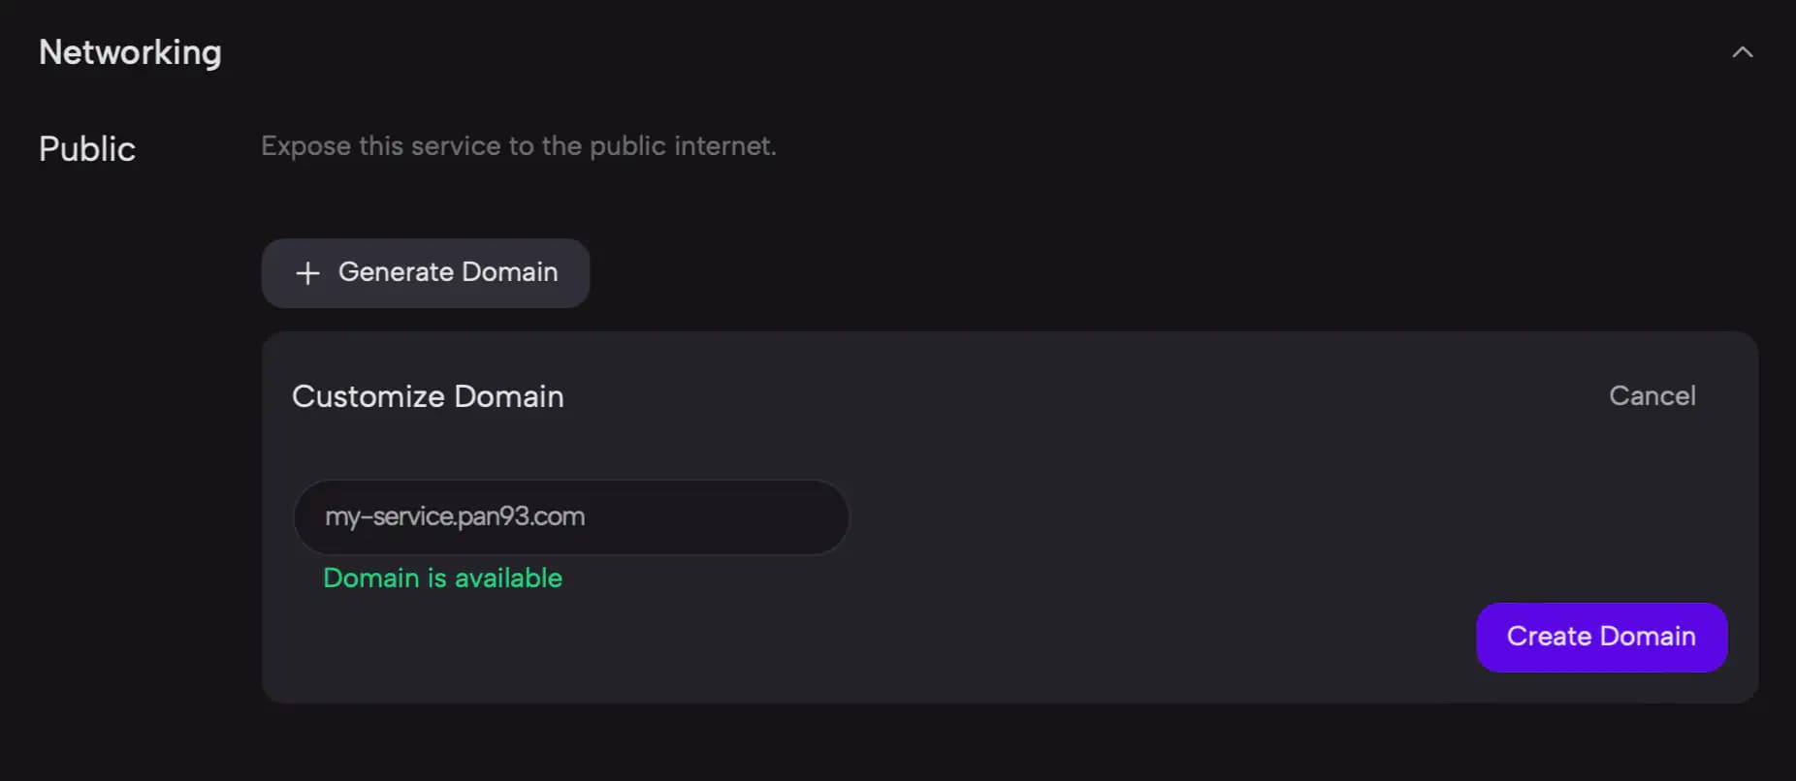Select the Customize Domain panel title
This screenshot has width=1796, height=781.
[x=428, y=396]
